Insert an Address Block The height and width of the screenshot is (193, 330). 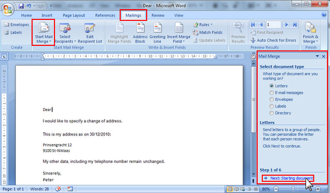[140, 33]
